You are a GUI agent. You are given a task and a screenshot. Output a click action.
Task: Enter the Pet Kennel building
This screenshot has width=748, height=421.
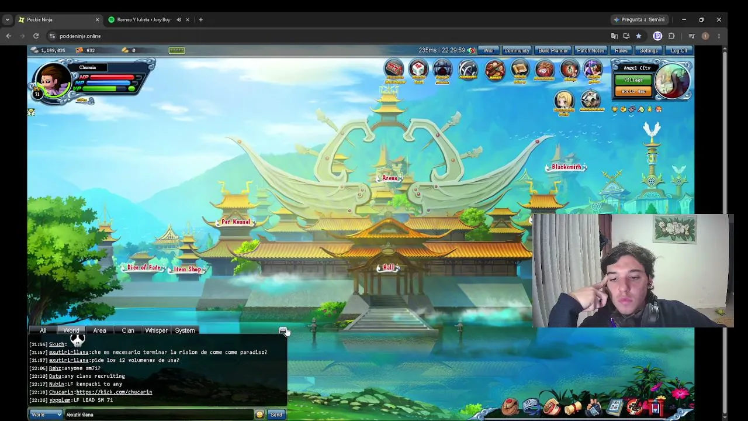coord(236,222)
